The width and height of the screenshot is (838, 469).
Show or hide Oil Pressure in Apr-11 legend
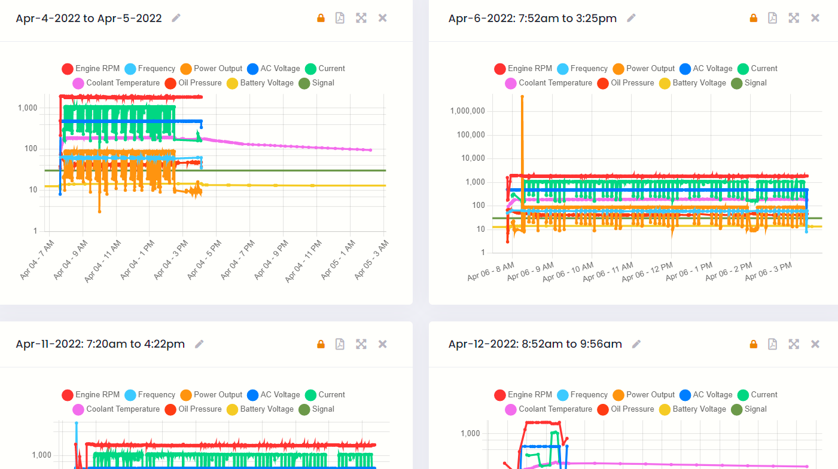click(193, 409)
